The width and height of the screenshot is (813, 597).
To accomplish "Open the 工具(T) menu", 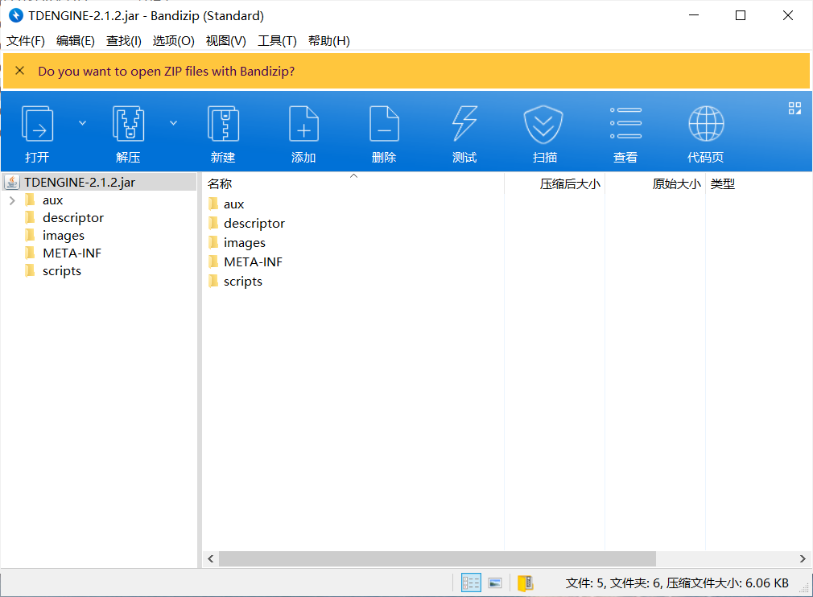I will 278,41.
